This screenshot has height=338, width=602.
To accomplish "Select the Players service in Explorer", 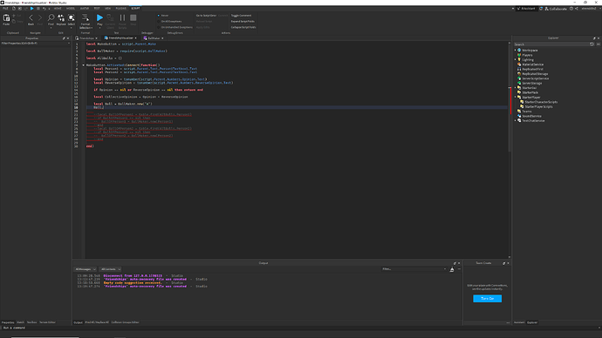I will (x=527, y=55).
